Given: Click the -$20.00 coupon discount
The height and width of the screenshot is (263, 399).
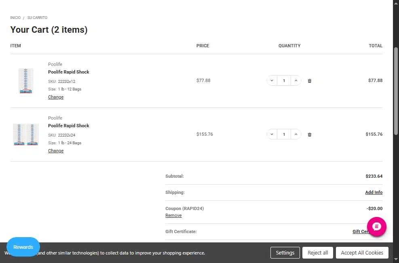Looking at the screenshot, I should (x=374, y=208).
